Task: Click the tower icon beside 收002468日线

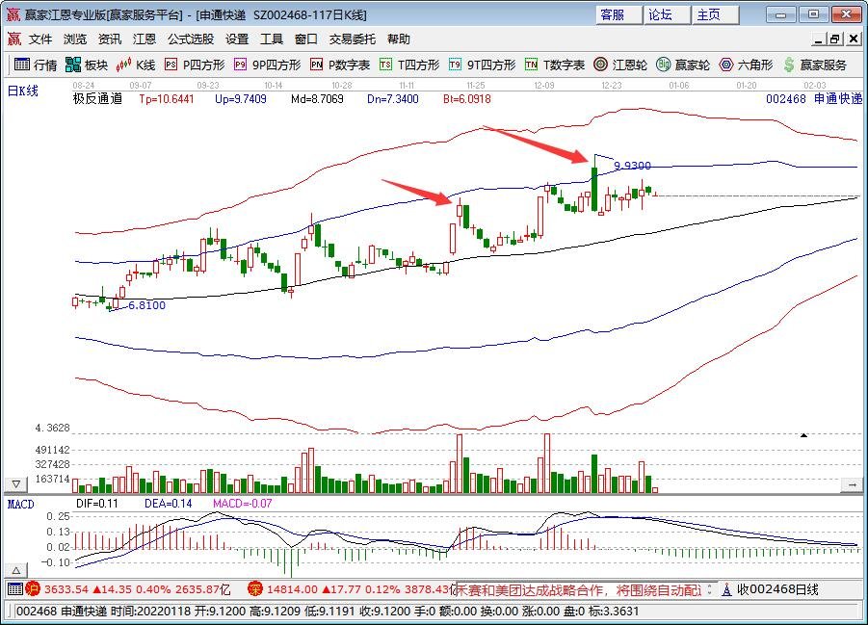Action: [726, 589]
